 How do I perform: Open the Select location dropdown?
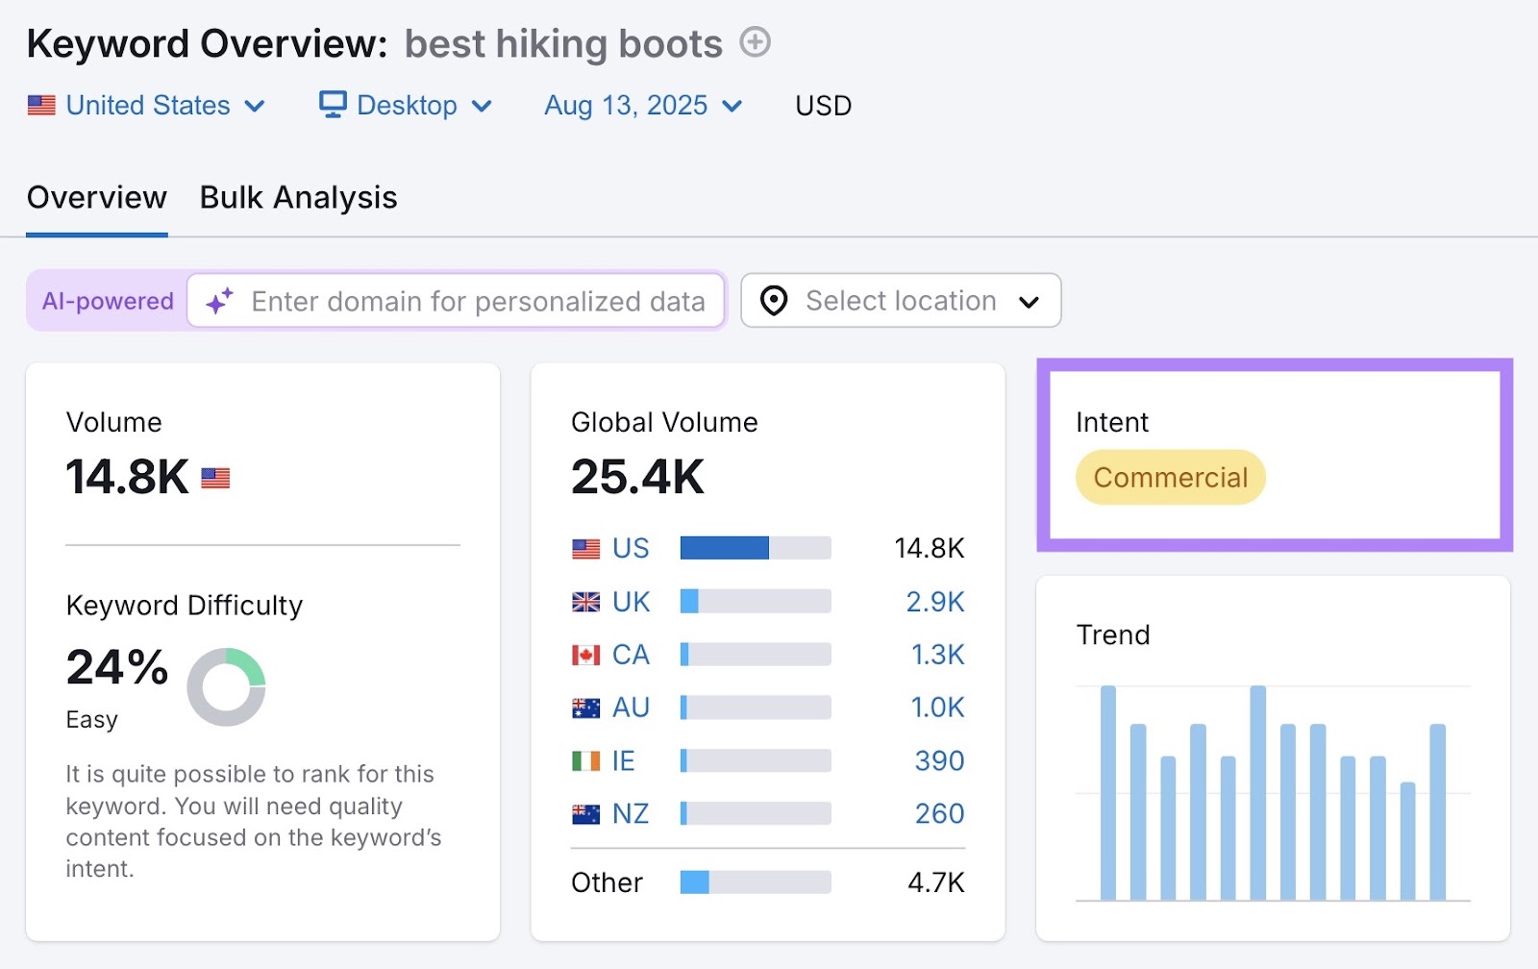pyautogui.click(x=899, y=301)
